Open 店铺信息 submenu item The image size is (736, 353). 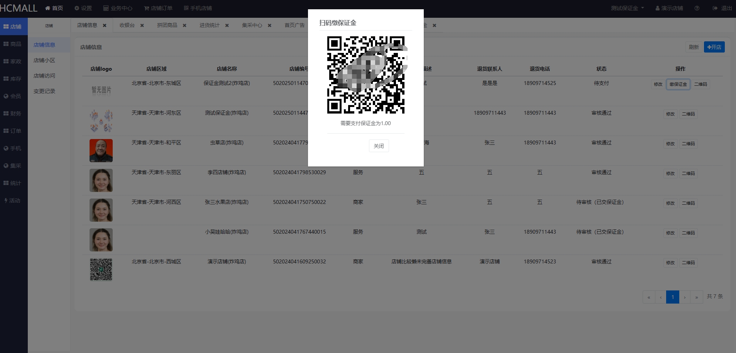click(x=49, y=45)
